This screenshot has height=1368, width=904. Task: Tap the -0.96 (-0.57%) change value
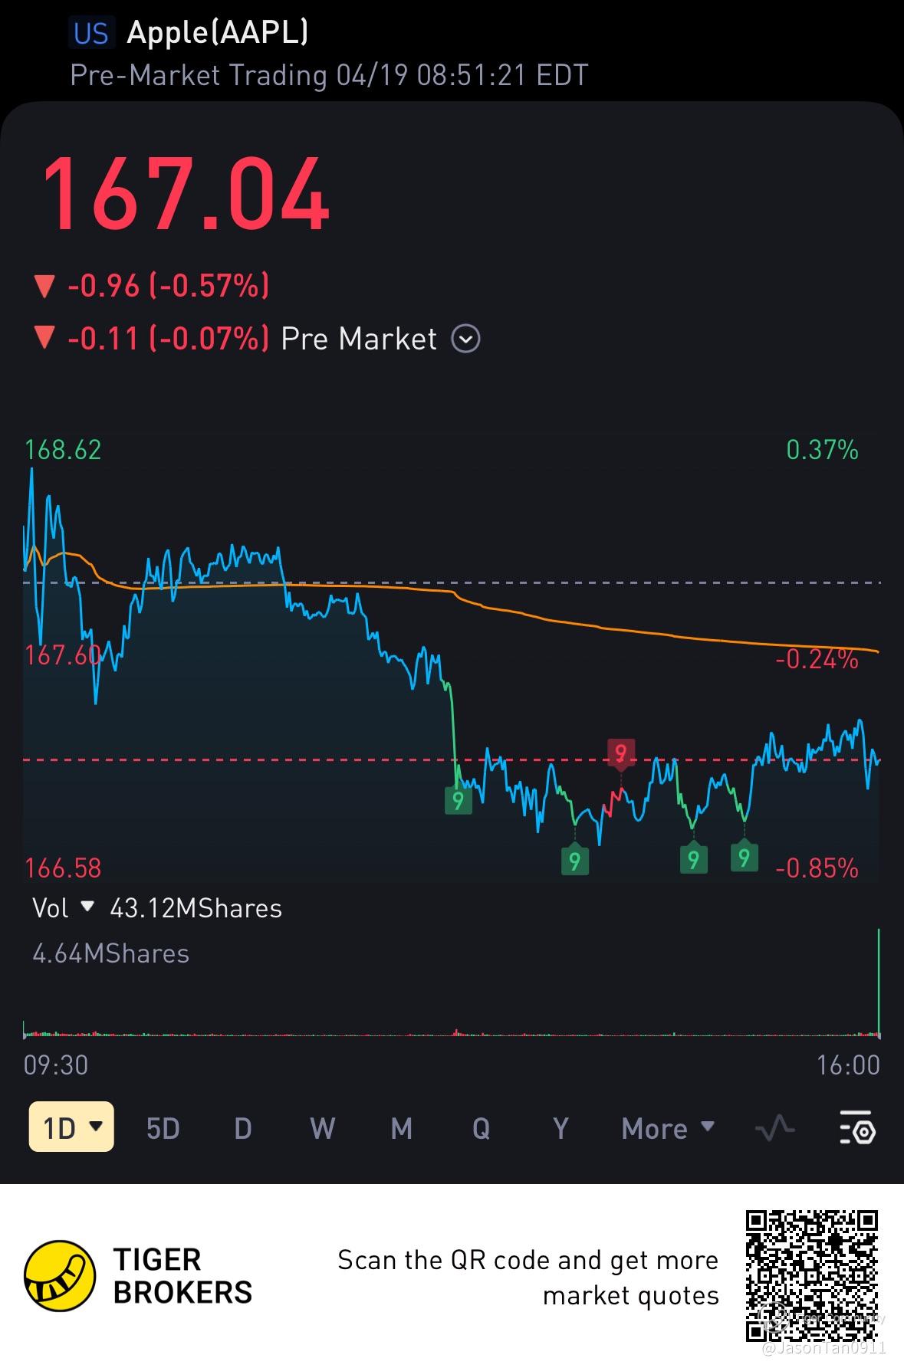click(x=169, y=286)
